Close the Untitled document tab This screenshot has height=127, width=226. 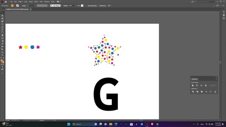tap(31, 9)
